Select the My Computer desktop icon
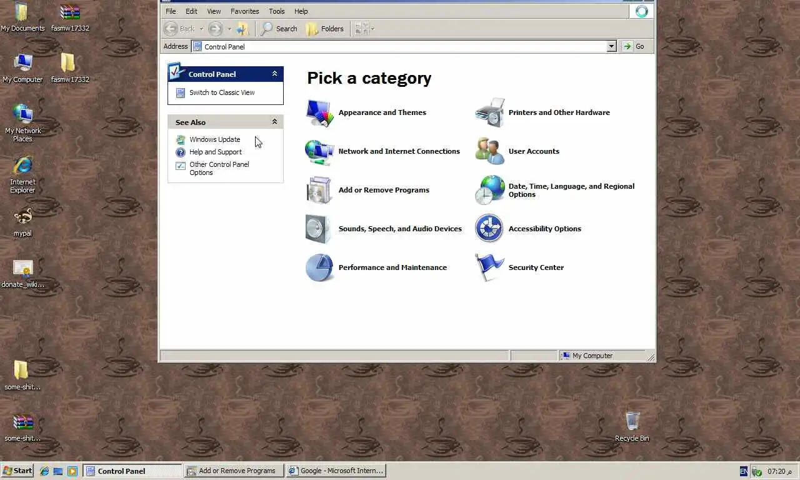800x480 pixels. pyautogui.click(x=22, y=68)
